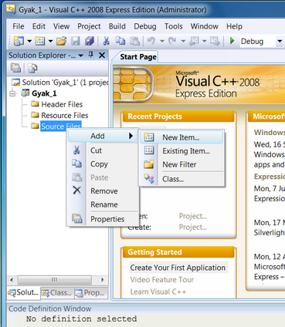The image size is (285, 327).
Task: Toggle the Solution Explorer auto-hide pin
Action: [90, 55]
